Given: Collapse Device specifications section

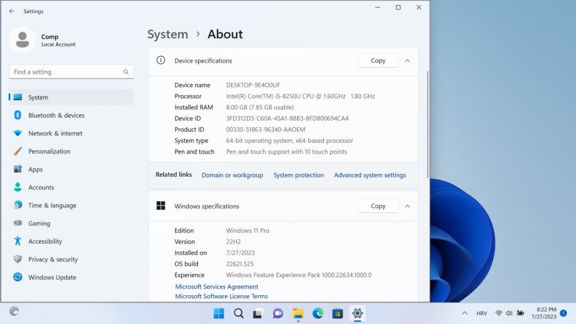Looking at the screenshot, I should [x=407, y=61].
